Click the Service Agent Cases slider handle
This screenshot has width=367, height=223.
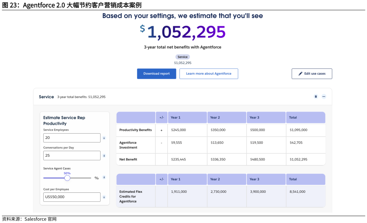(67, 178)
